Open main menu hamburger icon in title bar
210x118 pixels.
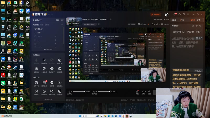(188, 14)
